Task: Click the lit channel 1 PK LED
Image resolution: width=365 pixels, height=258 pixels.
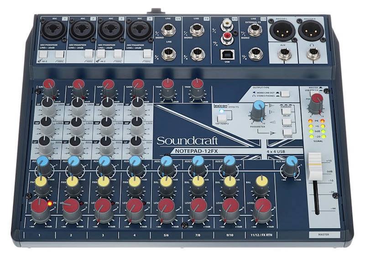Action: pyautogui.click(x=50, y=204)
